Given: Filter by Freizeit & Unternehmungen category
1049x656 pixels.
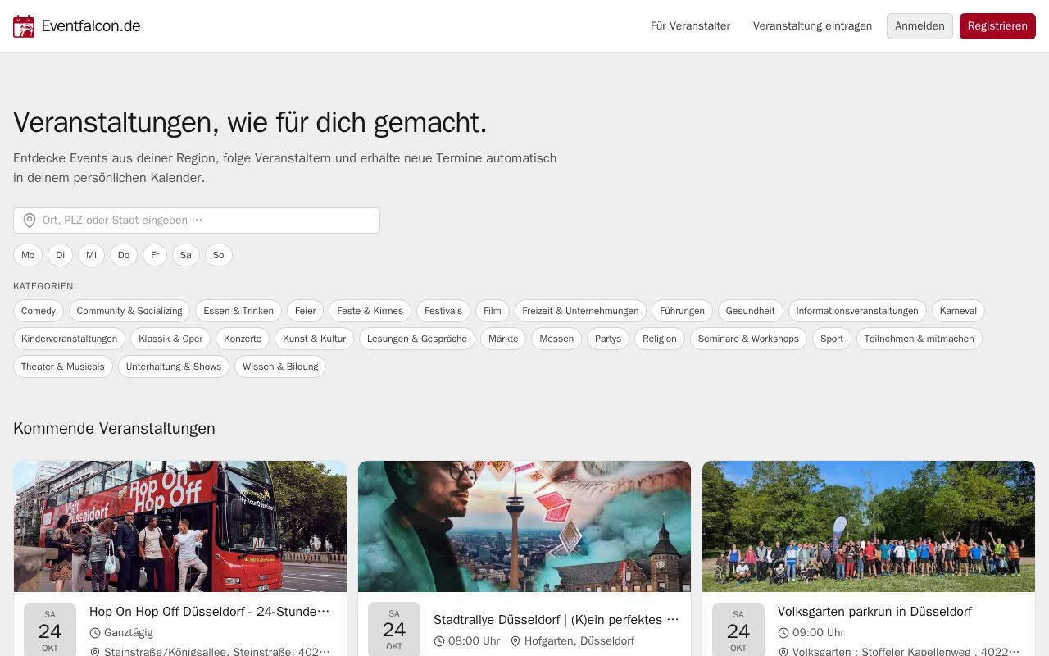Looking at the screenshot, I should point(580,311).
